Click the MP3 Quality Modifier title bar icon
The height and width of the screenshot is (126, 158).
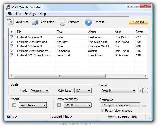point(8,7)
